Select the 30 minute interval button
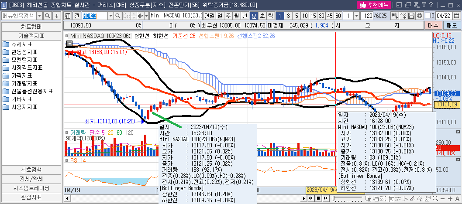Screen dimensions: 462x204 click(x=321, y=16)
